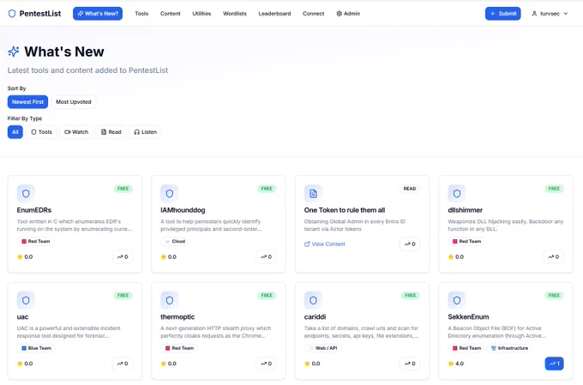Click the dllshimmer star rating
Viewport: 583px width, 385px height.
[456, 256]
